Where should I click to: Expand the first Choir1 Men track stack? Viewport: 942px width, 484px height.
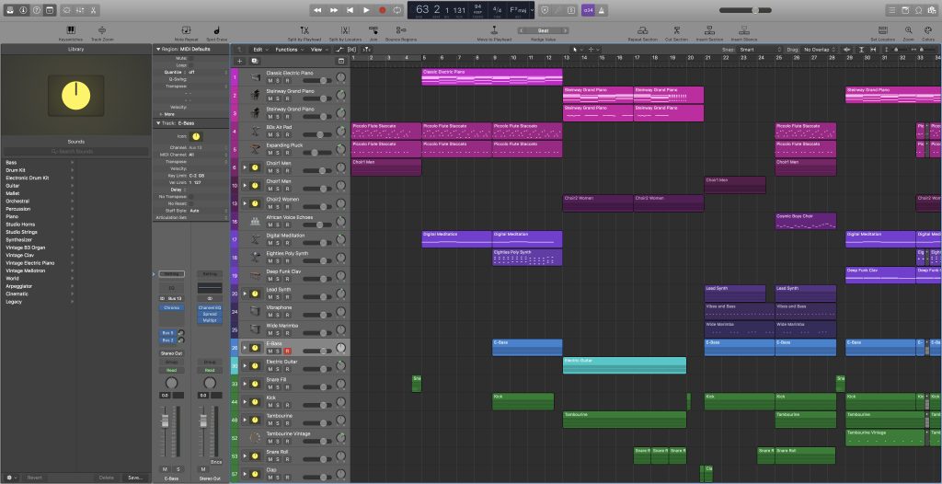[245, 167]
